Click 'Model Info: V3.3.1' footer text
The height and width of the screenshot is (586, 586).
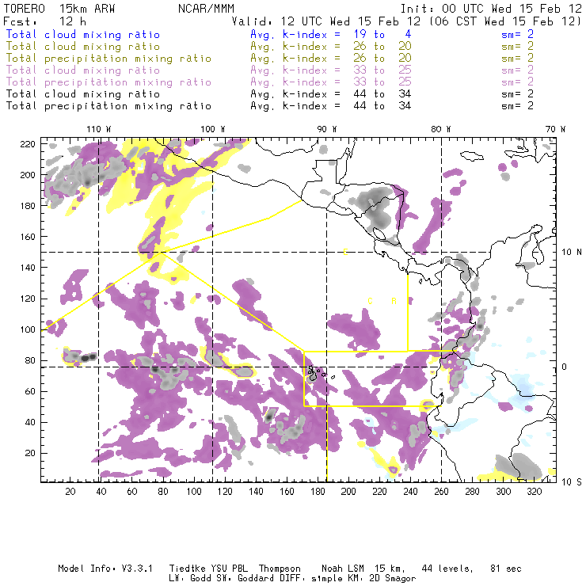(x=105, y=569)
